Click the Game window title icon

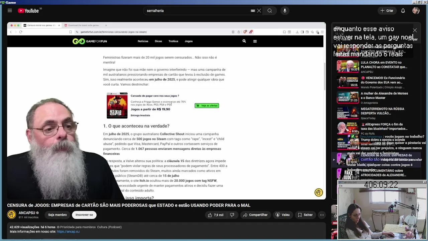(x=2, y=2)
